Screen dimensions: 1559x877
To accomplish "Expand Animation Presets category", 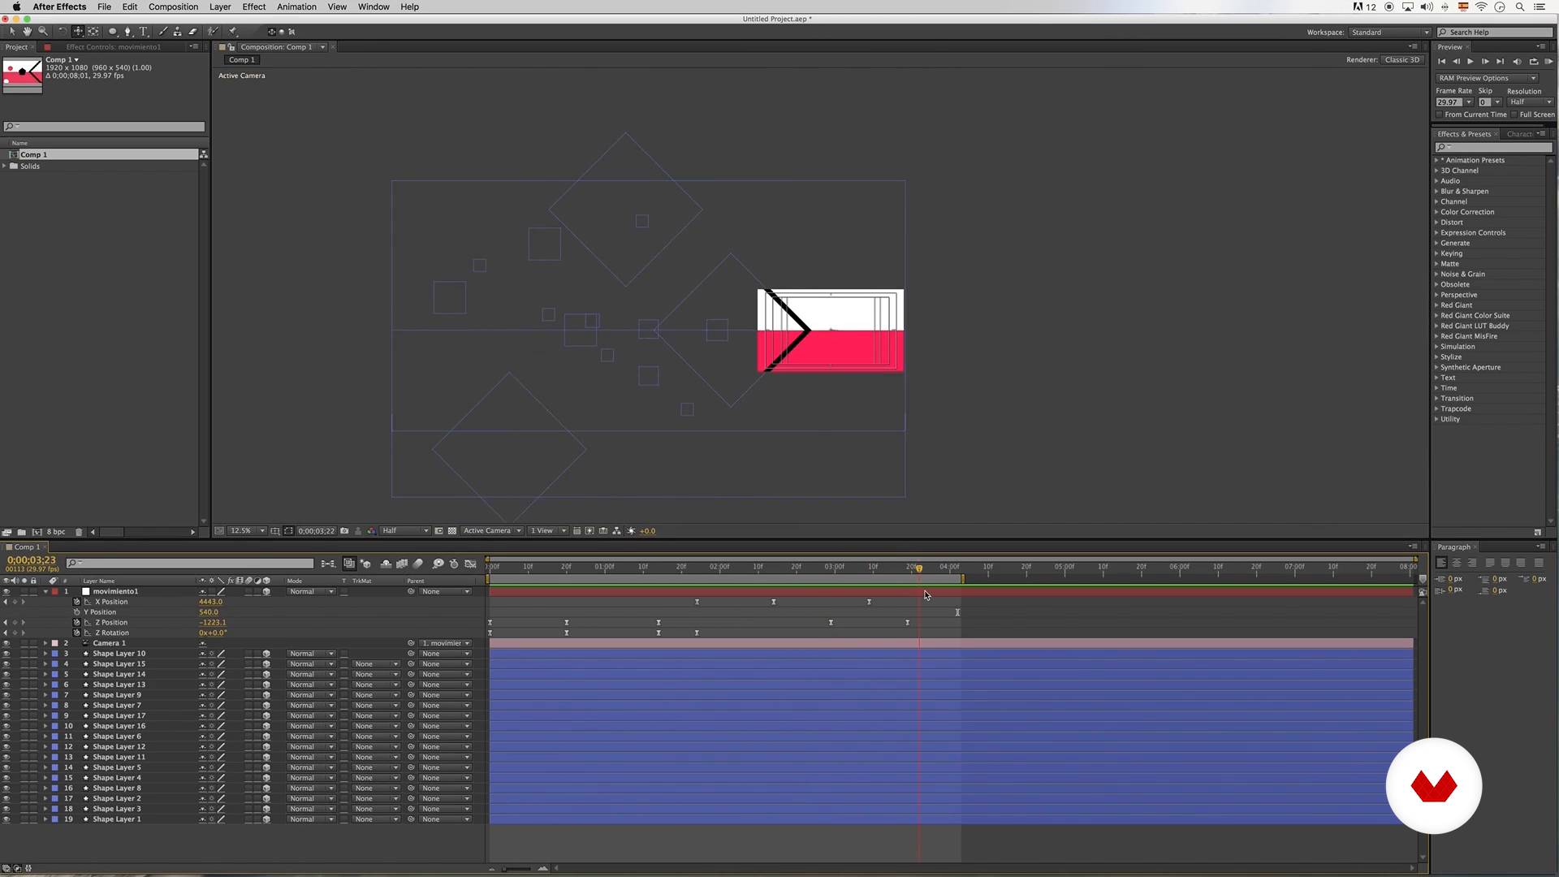I will (1436, 161).
